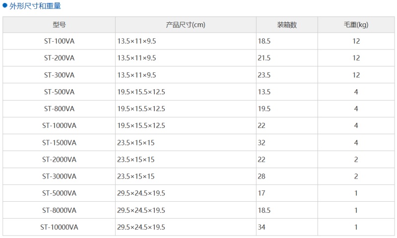
Task: Click the blue bullet beside 外形尺寸和重量
Action: point(5,6)
